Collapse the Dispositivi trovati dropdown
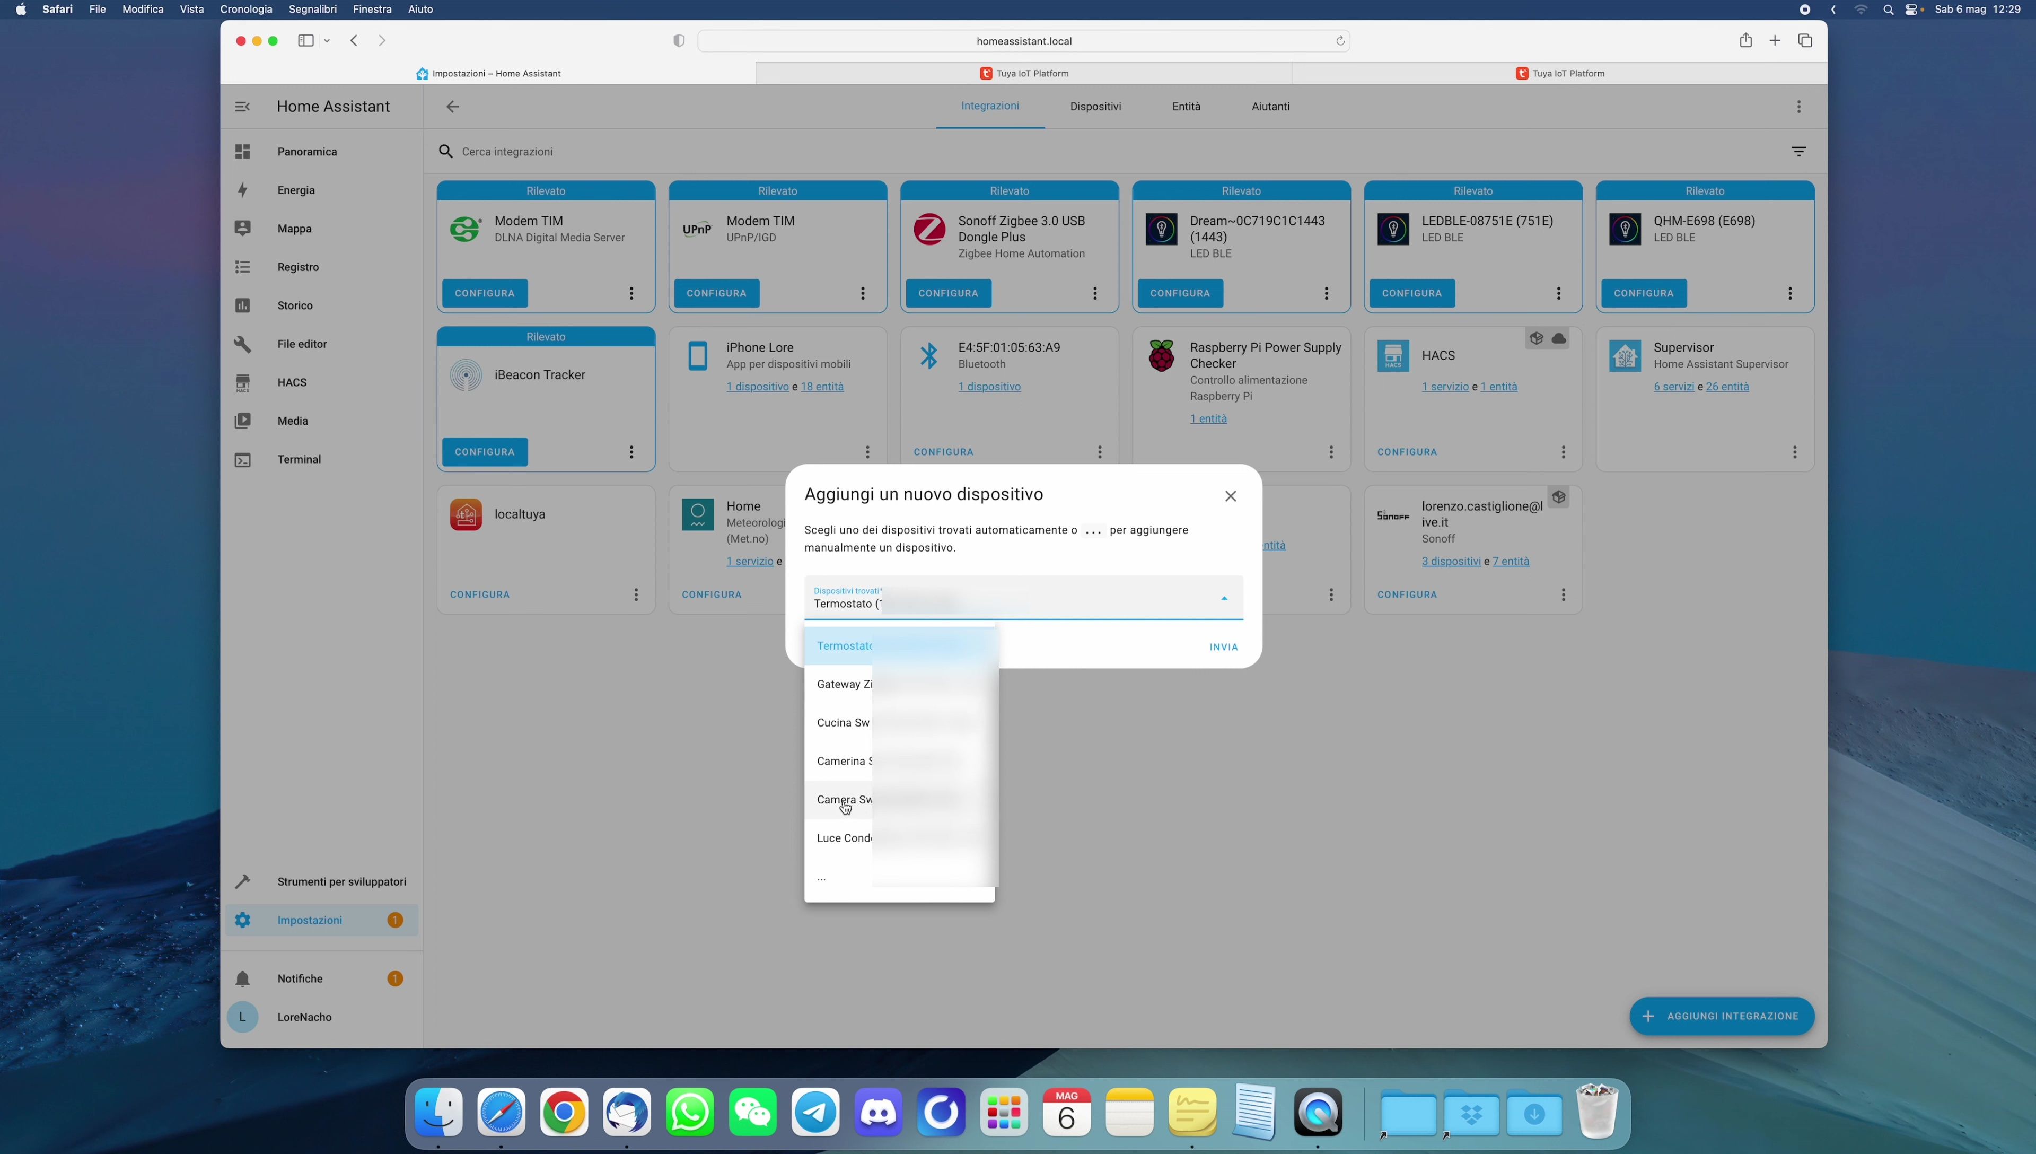Image resolution: width=2036 pixels, height=1154 pixels. (1224, 598)
